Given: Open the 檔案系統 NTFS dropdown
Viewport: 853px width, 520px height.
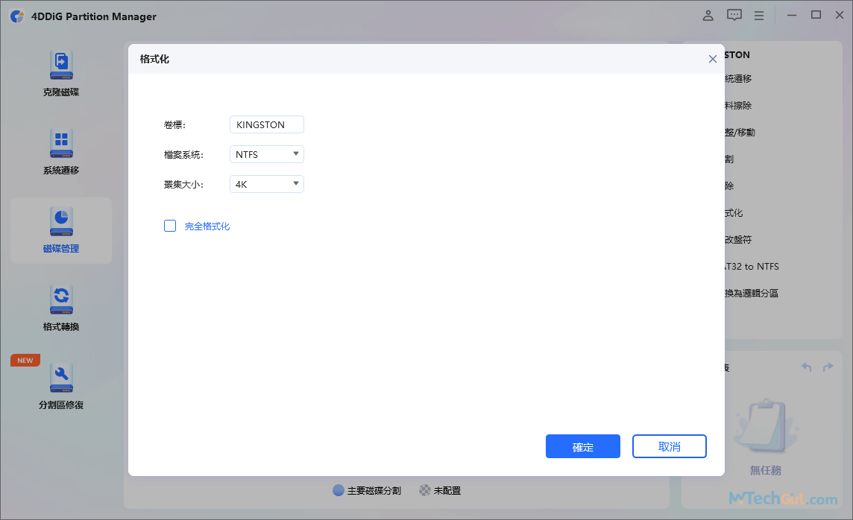Looking at the screenshot, I should [266, 153].
